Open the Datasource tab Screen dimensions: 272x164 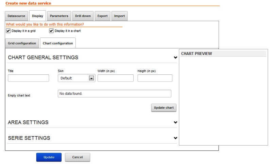(x=16, y=16)
